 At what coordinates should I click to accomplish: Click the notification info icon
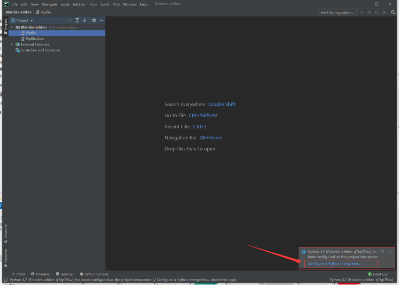(x=303, y=252)
